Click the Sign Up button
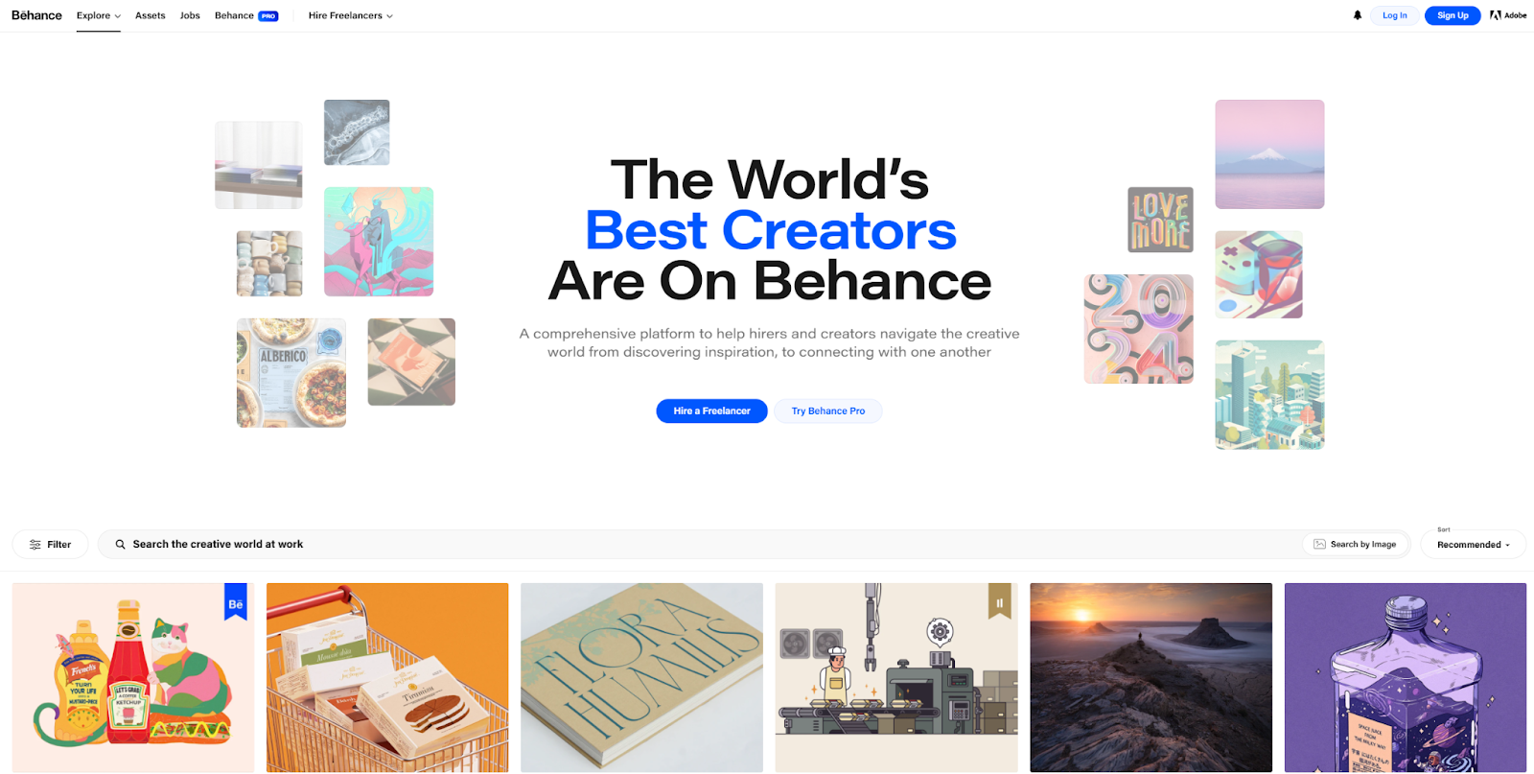The height and width of the screenshot is (774, 1534). point(1453,15)
